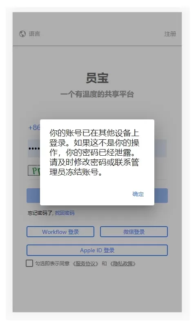Image resolution: width=196 pixels, height=326 pixels.
Task: Choose 微信登录 WeChat login
Action: pos(134,231)
